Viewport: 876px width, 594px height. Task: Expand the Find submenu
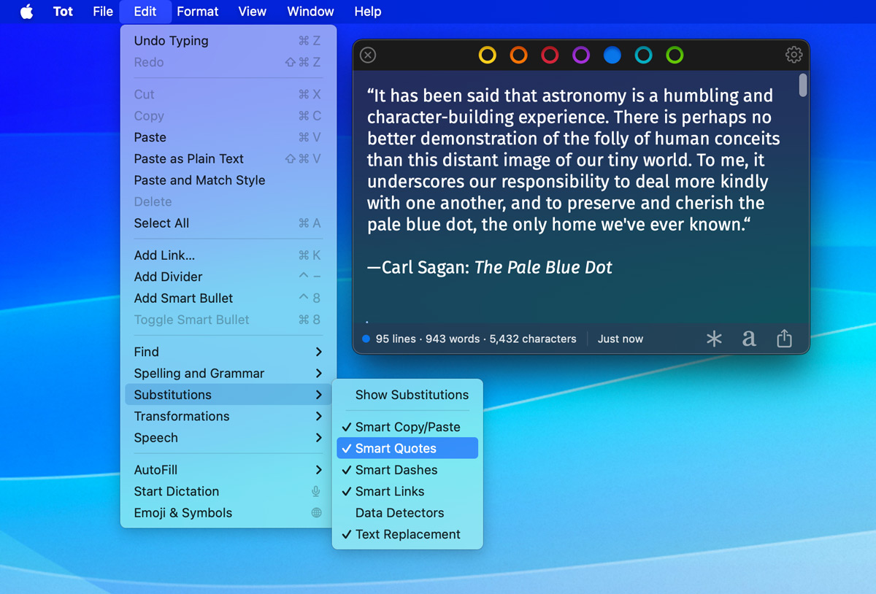point(228,352)
